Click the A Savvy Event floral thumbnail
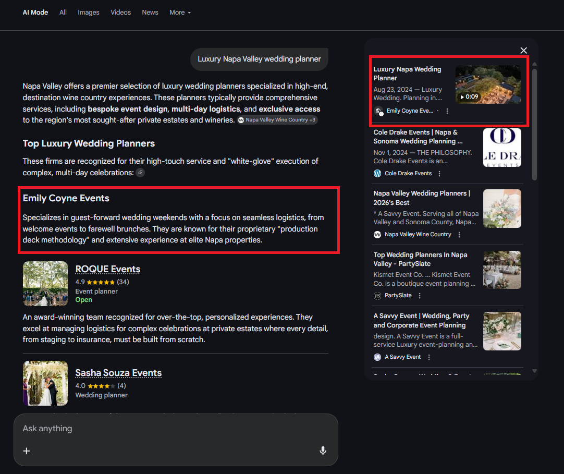Screen dimensions: 564x474 pos(502,331)
